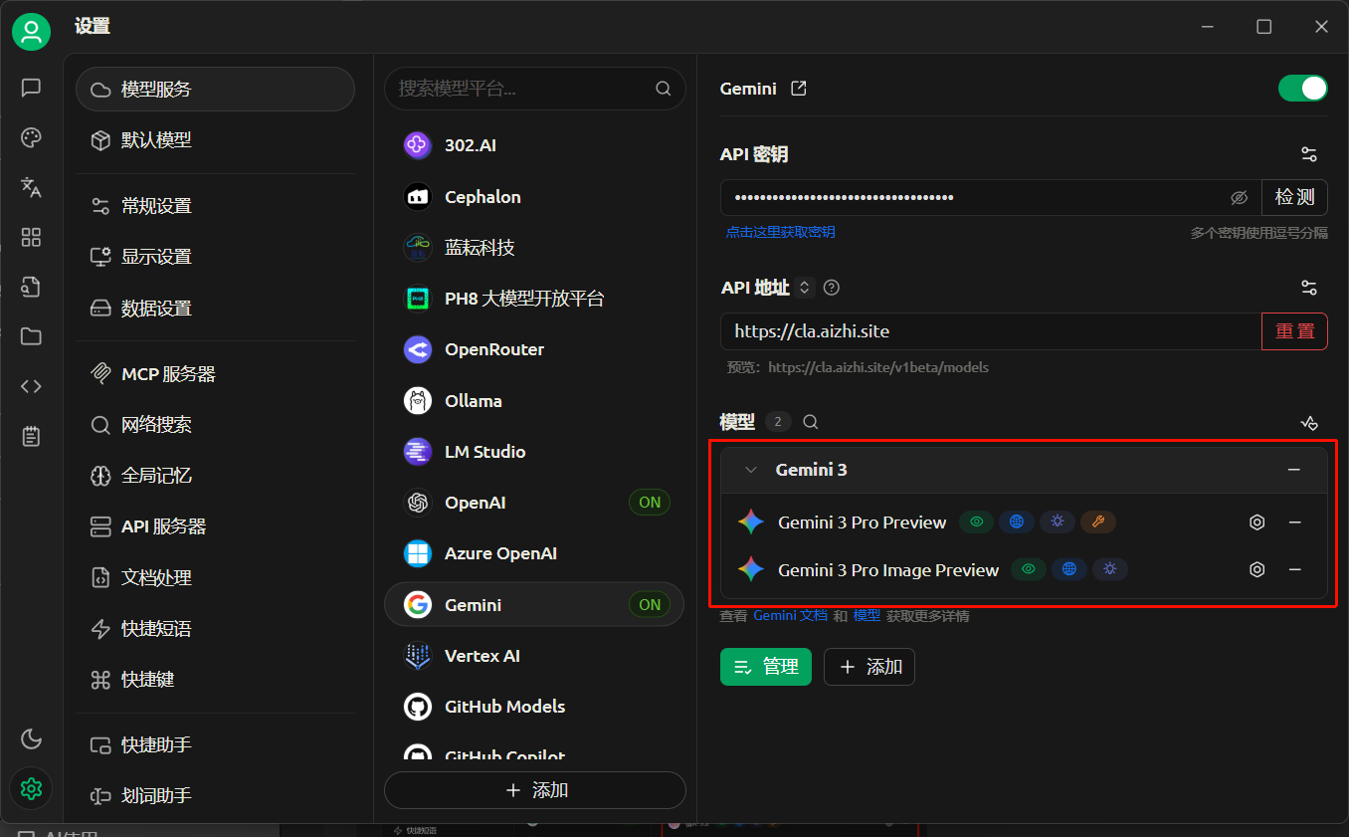Open the mini apps grid icon

pos(31,237)
